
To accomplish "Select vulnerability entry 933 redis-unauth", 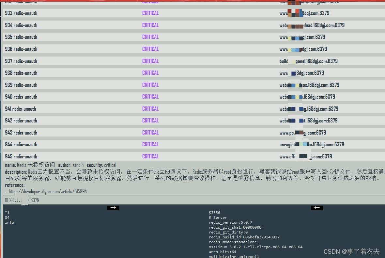I will click(x=21, y=13).
